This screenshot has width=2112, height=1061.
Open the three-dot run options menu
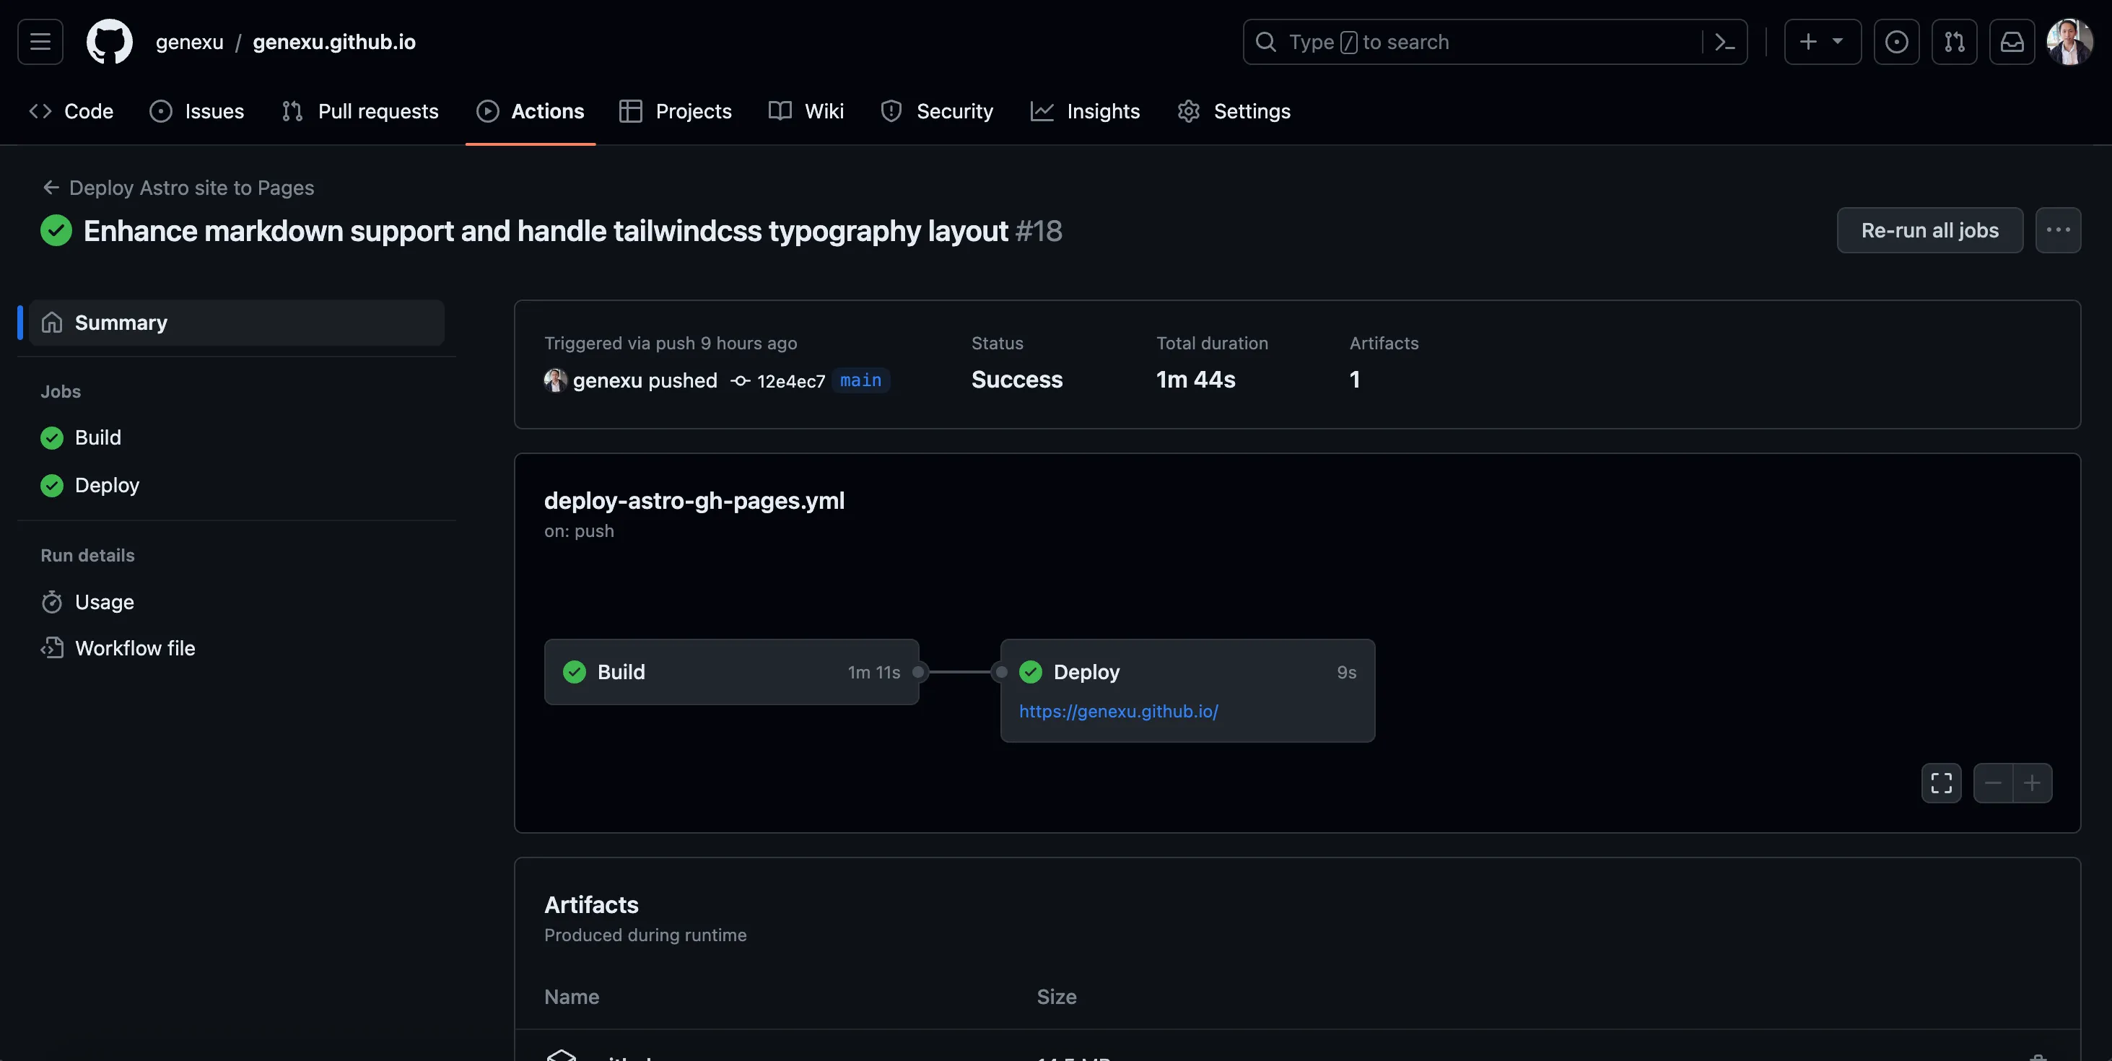point(2057,230)
